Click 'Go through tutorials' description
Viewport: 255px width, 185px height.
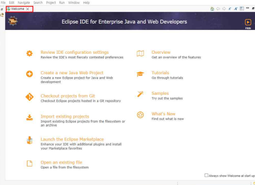tap(167, 78)
